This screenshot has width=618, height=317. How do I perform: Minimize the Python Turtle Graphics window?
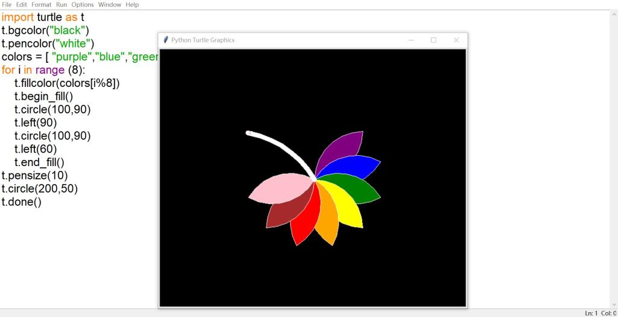point(411,40)
